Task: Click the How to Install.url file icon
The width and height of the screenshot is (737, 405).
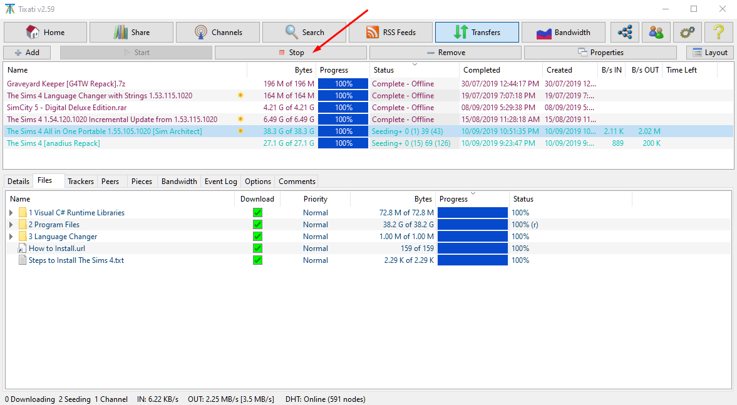Action: [x=22, y=248]
